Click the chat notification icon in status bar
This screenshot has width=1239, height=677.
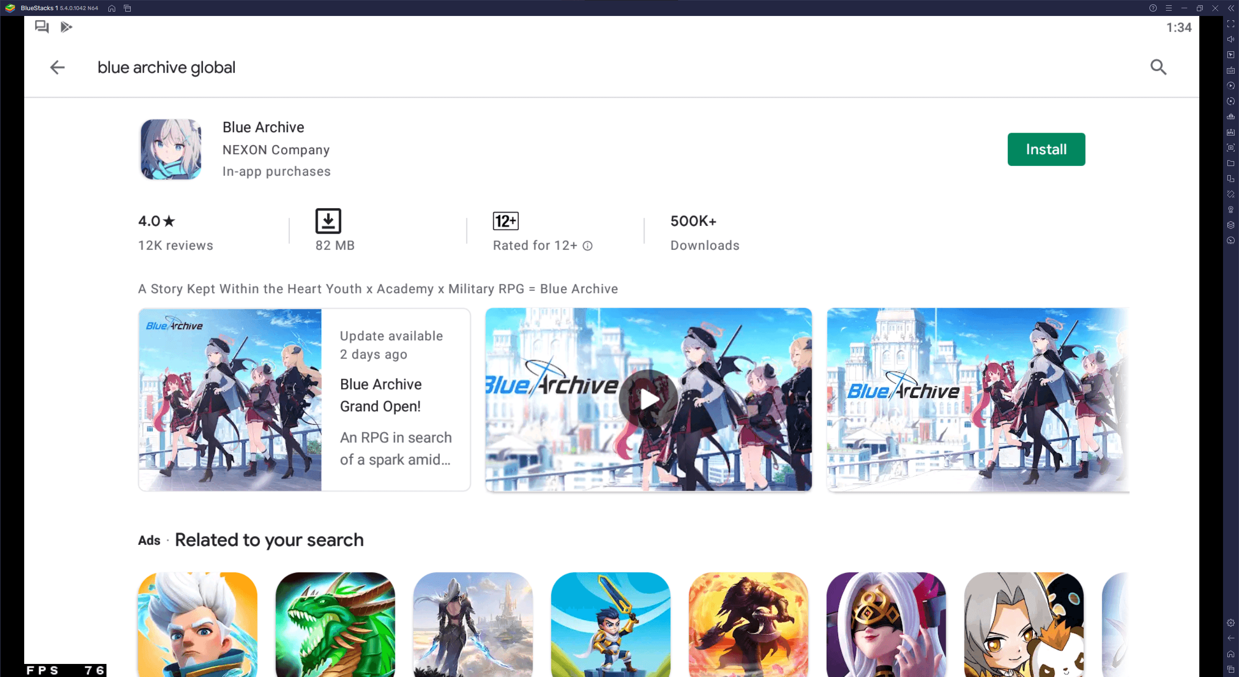click(42, 27)
